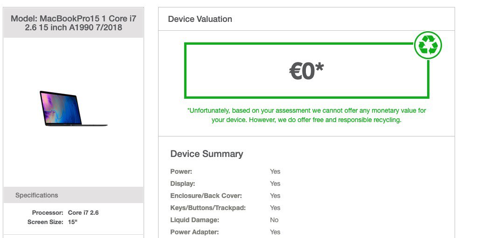Click the 'Power:' summary label
Viewport: 477px width, 238px height.
tap(181, 171)
